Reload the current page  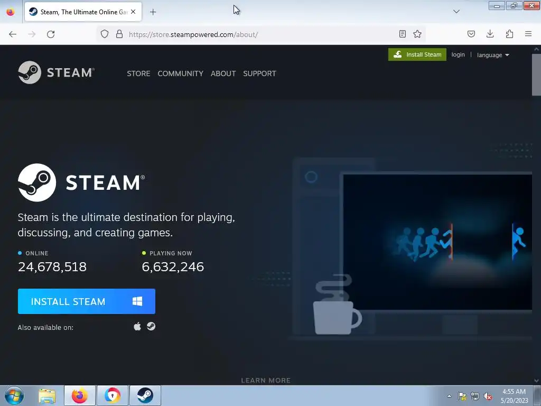coord(51,34)
